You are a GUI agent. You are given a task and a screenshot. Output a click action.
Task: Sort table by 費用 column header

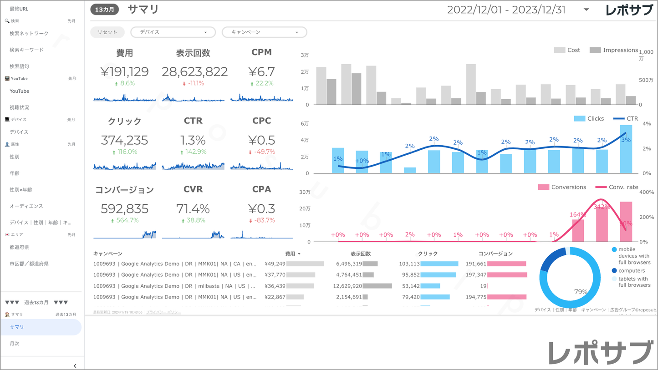pyautogui.click(x=292, y=253)
